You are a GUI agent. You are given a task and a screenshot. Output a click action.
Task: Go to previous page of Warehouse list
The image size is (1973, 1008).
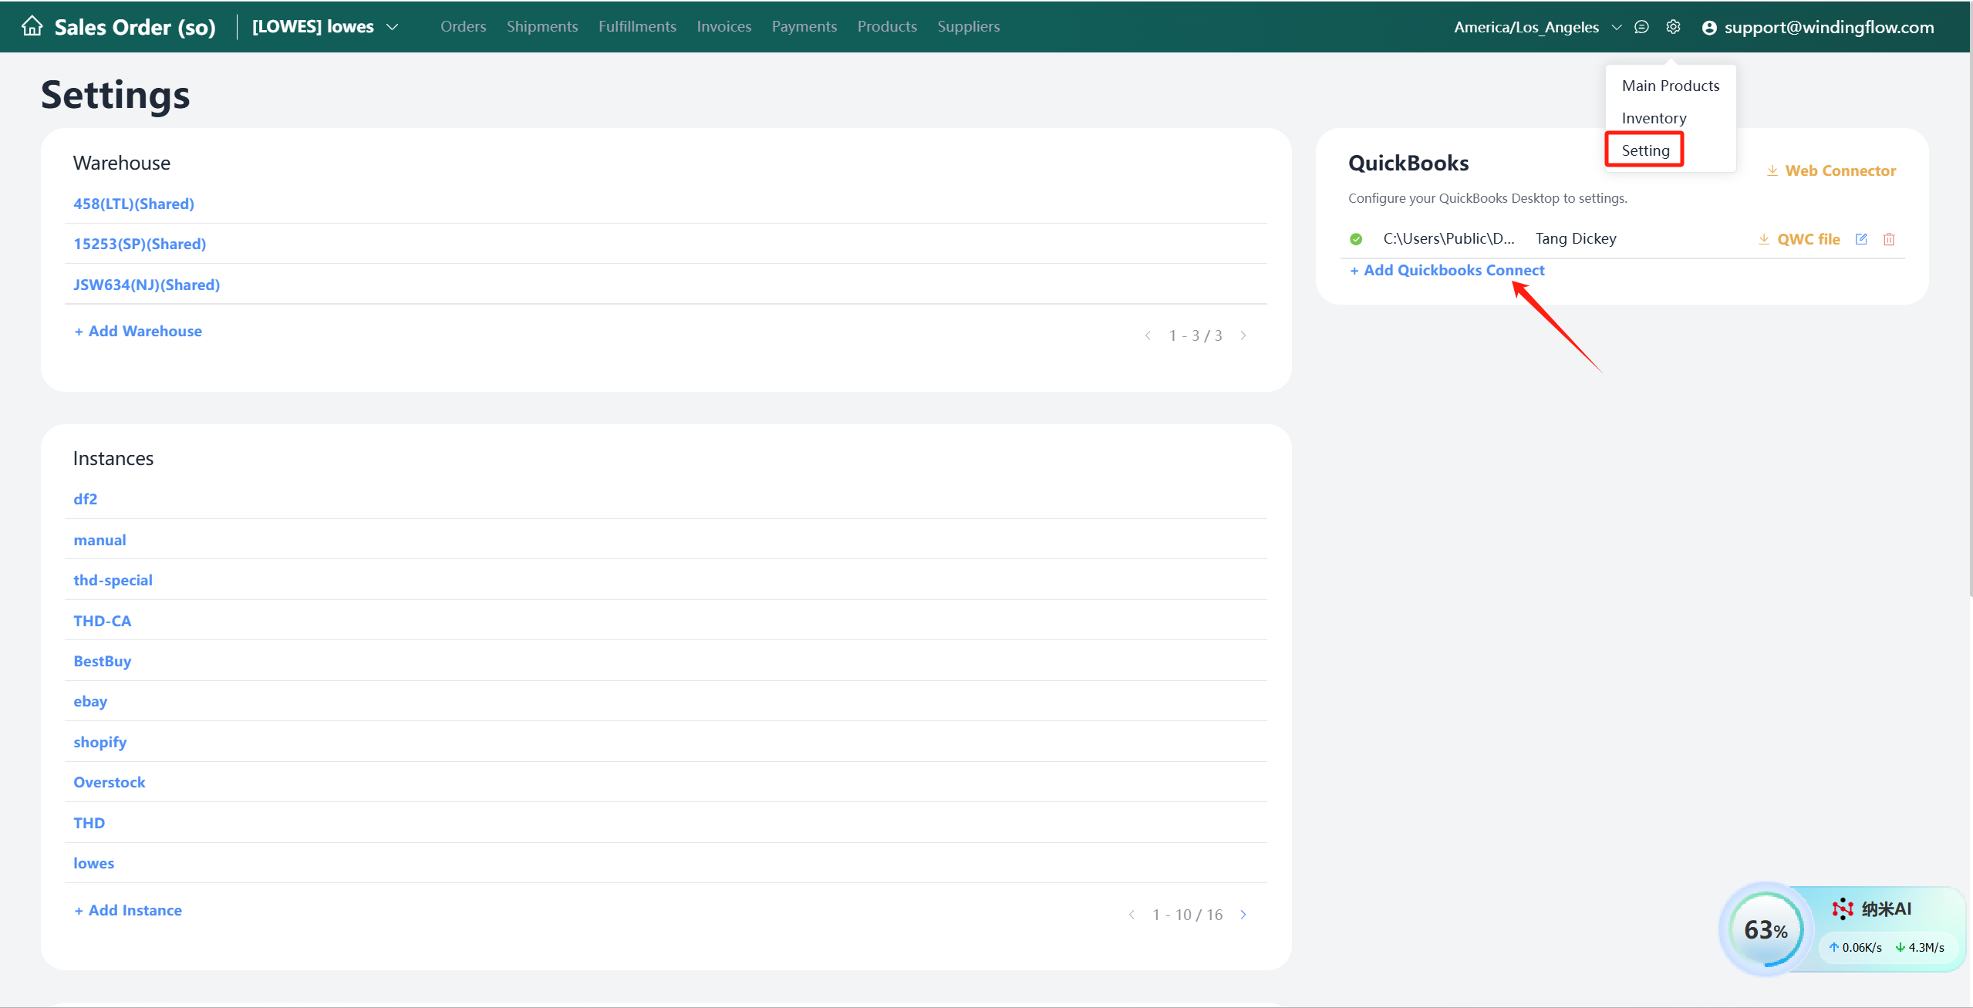coord(1148,335)
